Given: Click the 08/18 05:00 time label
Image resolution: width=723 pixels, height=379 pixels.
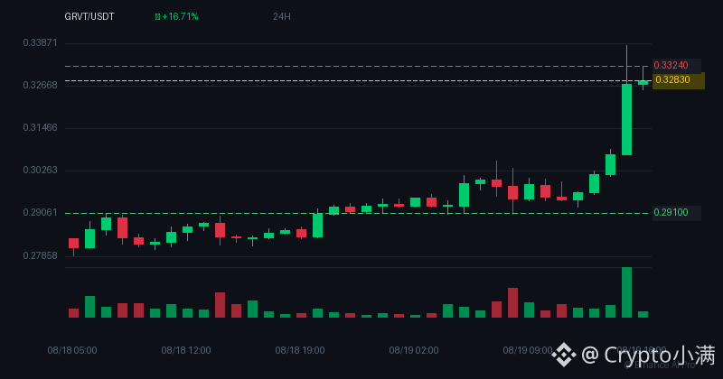Looking at the screenshot, I should pyautogui.click(x=72, y=350).
